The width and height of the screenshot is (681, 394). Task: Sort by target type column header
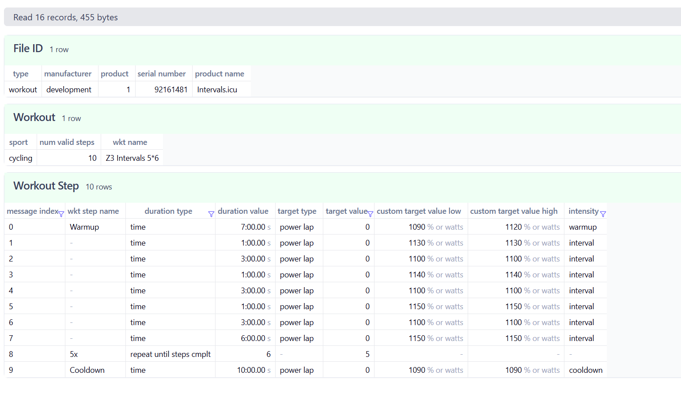[297, 211]
